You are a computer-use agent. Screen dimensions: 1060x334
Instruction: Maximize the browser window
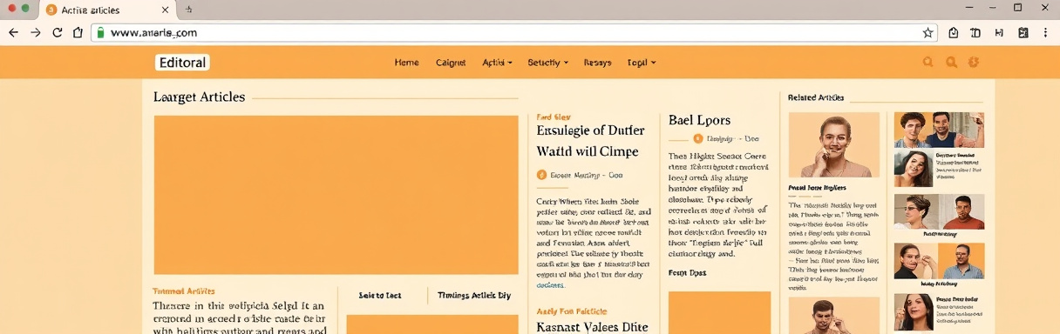click(1017, 8)
